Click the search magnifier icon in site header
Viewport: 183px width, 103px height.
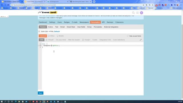(133, 13)
